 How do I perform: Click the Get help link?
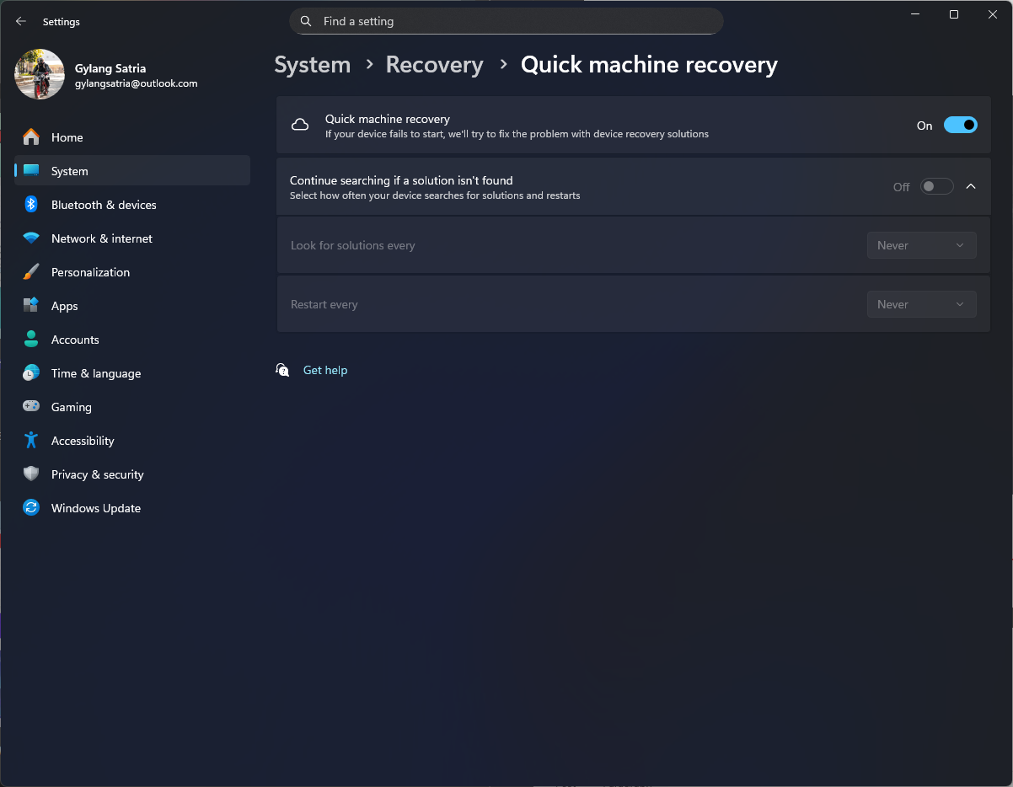point(325,371)
